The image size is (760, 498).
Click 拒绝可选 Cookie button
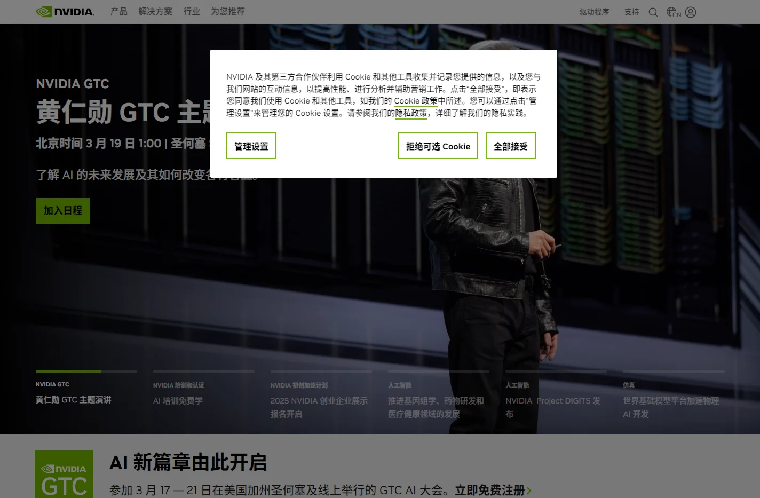[x=438, y=146]
